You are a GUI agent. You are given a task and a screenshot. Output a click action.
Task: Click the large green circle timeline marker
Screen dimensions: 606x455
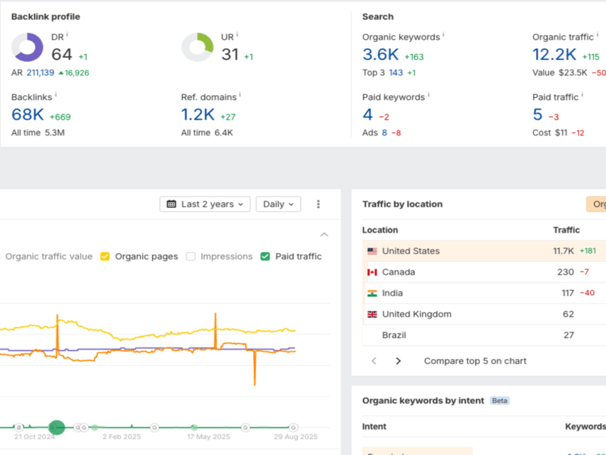point(57,427)
